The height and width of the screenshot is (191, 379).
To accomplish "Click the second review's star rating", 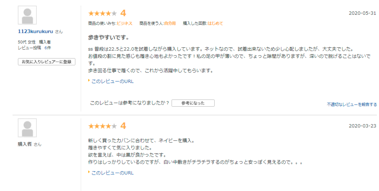I will tap(103, 126).
